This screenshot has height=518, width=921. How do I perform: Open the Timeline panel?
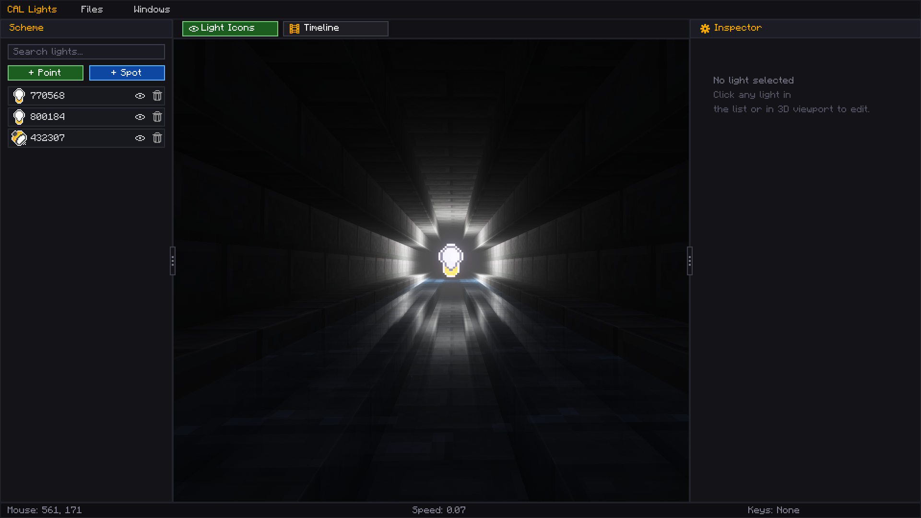coord(336,29)
